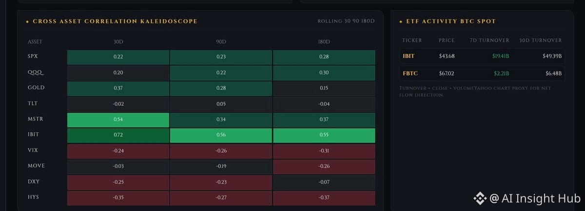585x211 pixels.
Task: Select the QQQ asset row label
Action: (36, 72)
